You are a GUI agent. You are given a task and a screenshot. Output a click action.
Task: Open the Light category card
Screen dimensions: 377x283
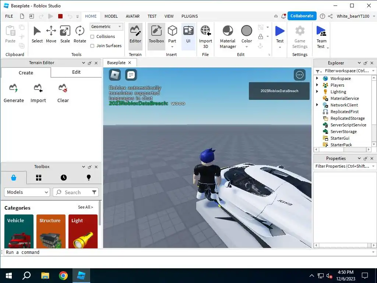click(x=83, y=231)
